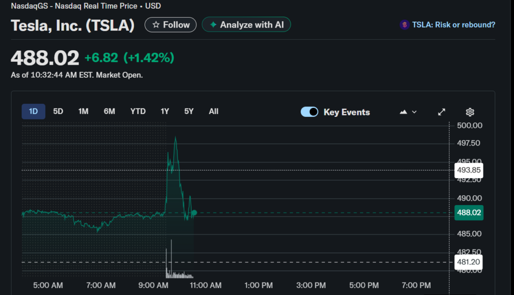Click the mountain chart type icon
Viewport: 514px width, 295px height.
403,112
